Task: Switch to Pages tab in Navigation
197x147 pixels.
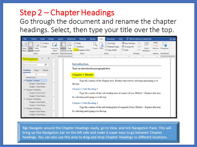Action: 37,70
